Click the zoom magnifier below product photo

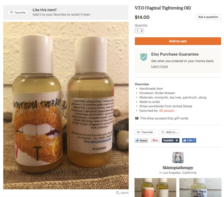click(122, 193)
